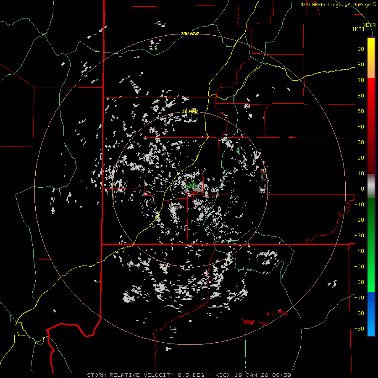Click the "-10" scale value
This screenshot has width=378, height=378.
(x=359, y=205)
